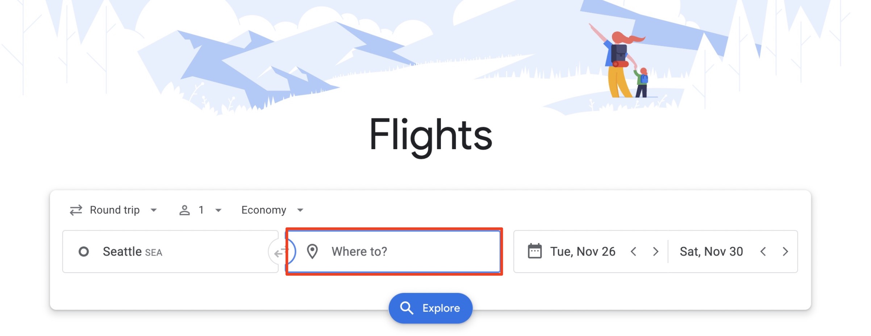Screen dimensions: 871x336
Task: Open the Round trip dropdown
Action: pos(115,209)
